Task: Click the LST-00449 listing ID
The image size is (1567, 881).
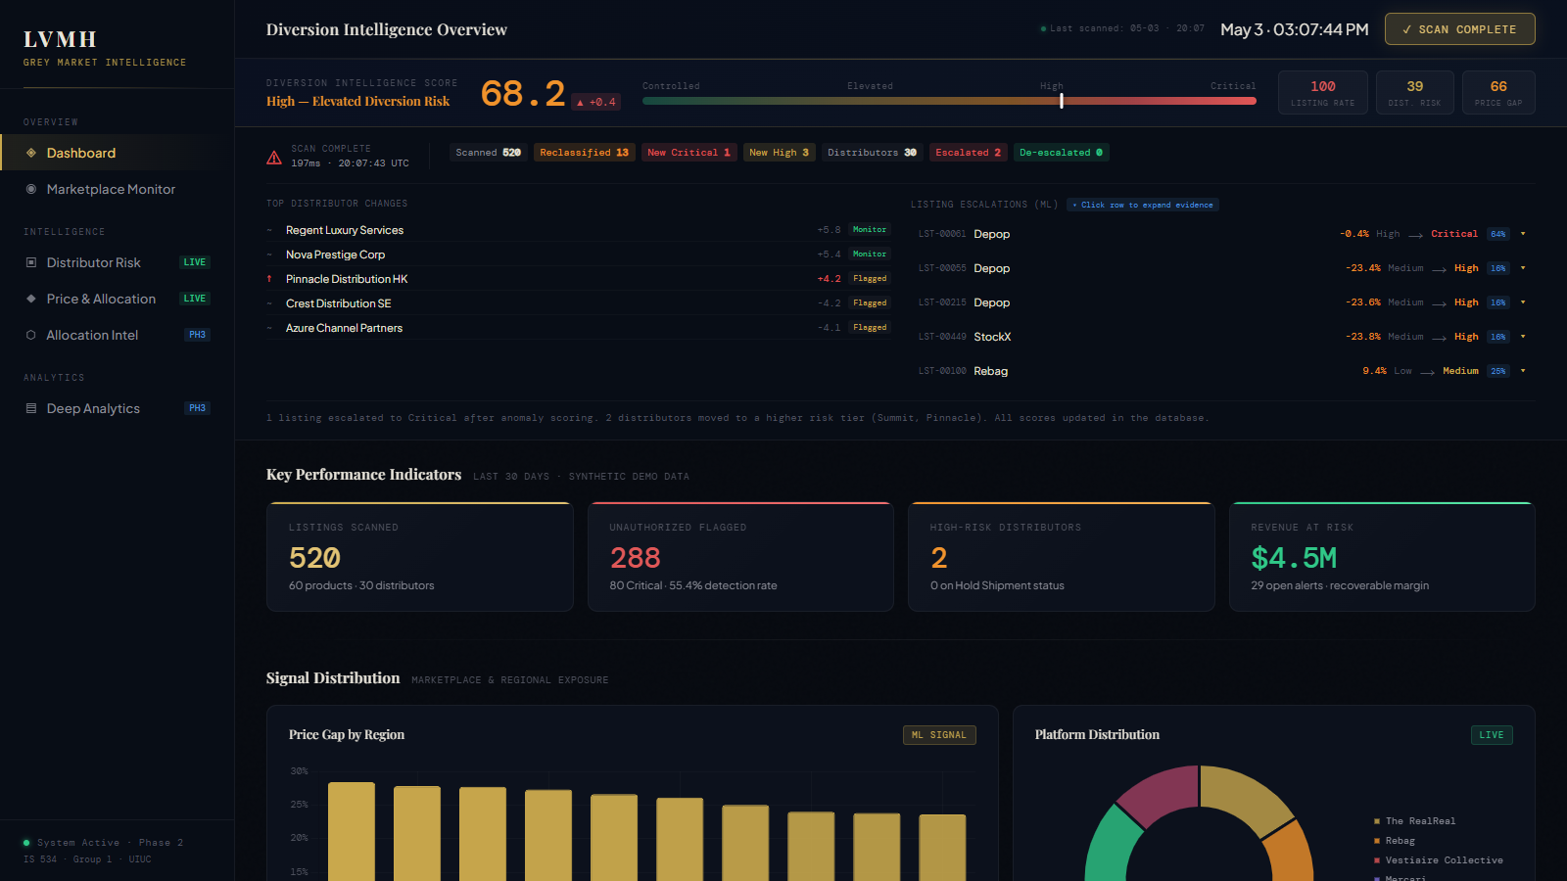Action: pos(942,337)
